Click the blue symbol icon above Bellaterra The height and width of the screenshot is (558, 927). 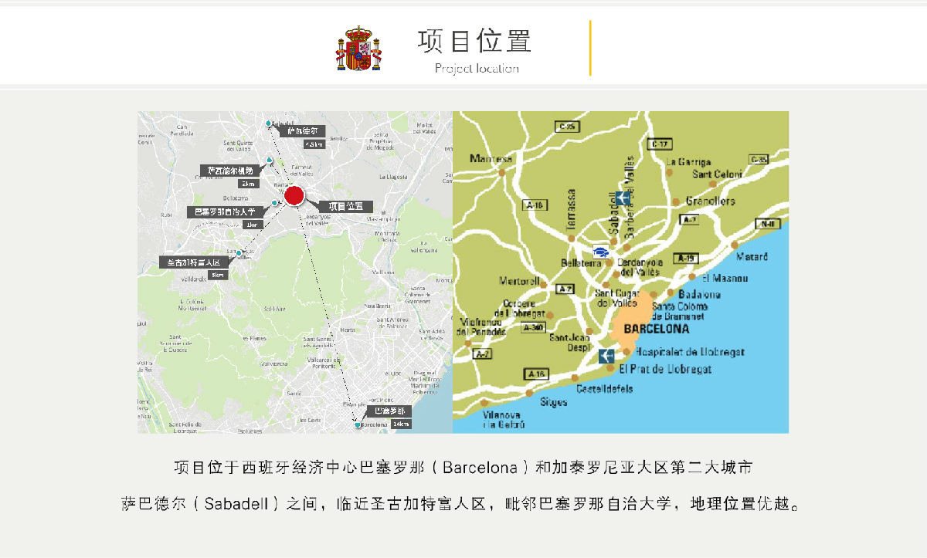pyautogui.click(x=601, y=251)
